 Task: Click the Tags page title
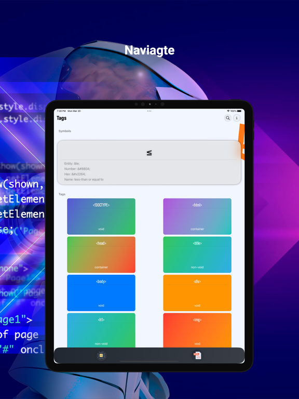point(62,118)
